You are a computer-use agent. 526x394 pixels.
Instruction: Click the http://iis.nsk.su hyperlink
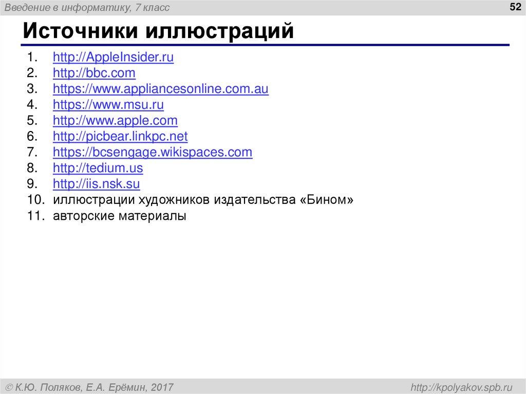click(x=96, y=184)
